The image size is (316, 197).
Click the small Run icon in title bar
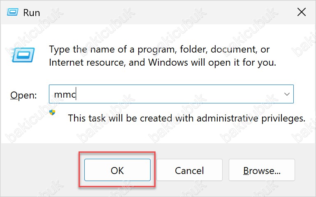[12, 12]
